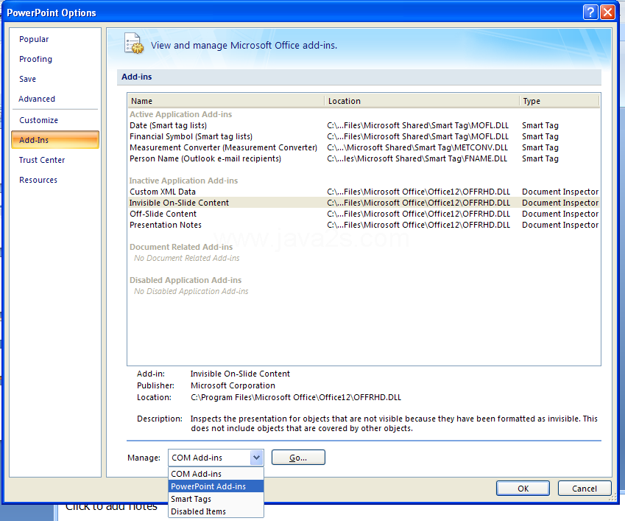
Task: Click the Help question mark icon
Action: 590,13
